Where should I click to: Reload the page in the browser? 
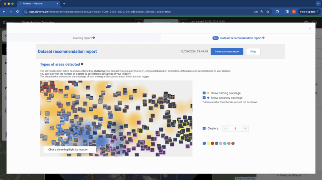tap(18, 12)
